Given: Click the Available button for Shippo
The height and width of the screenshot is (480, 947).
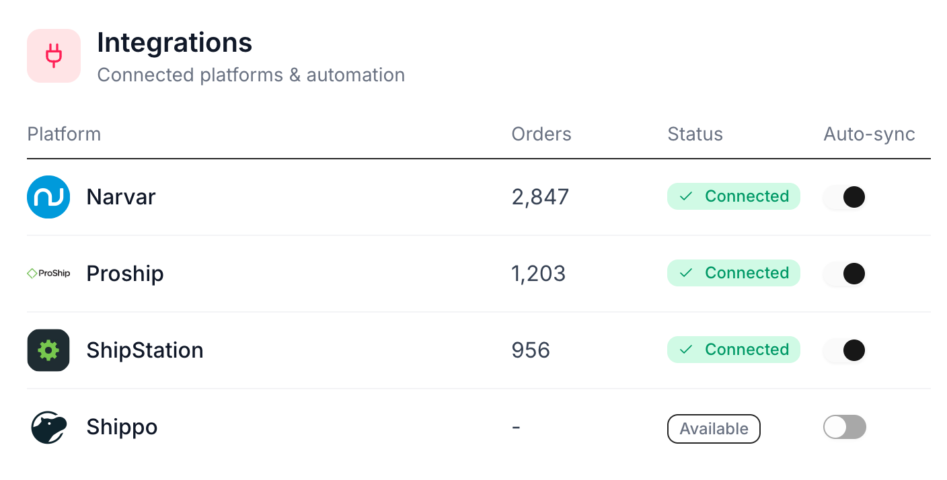Looking at the screenshot, I should (714, 429).
